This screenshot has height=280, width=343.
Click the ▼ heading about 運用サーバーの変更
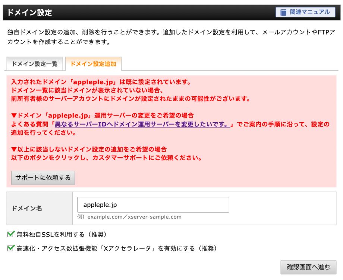(103, 115)
